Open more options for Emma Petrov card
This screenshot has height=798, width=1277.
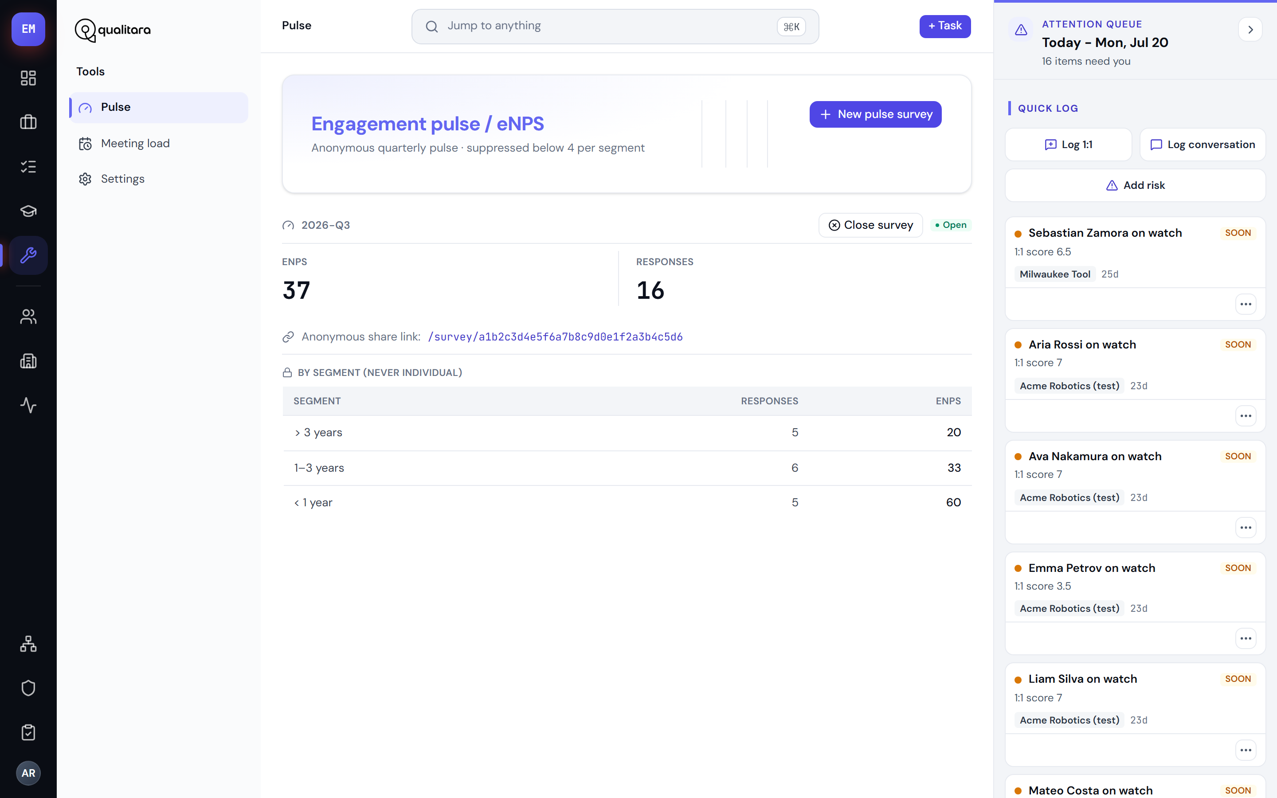(x=1246, y=638)
